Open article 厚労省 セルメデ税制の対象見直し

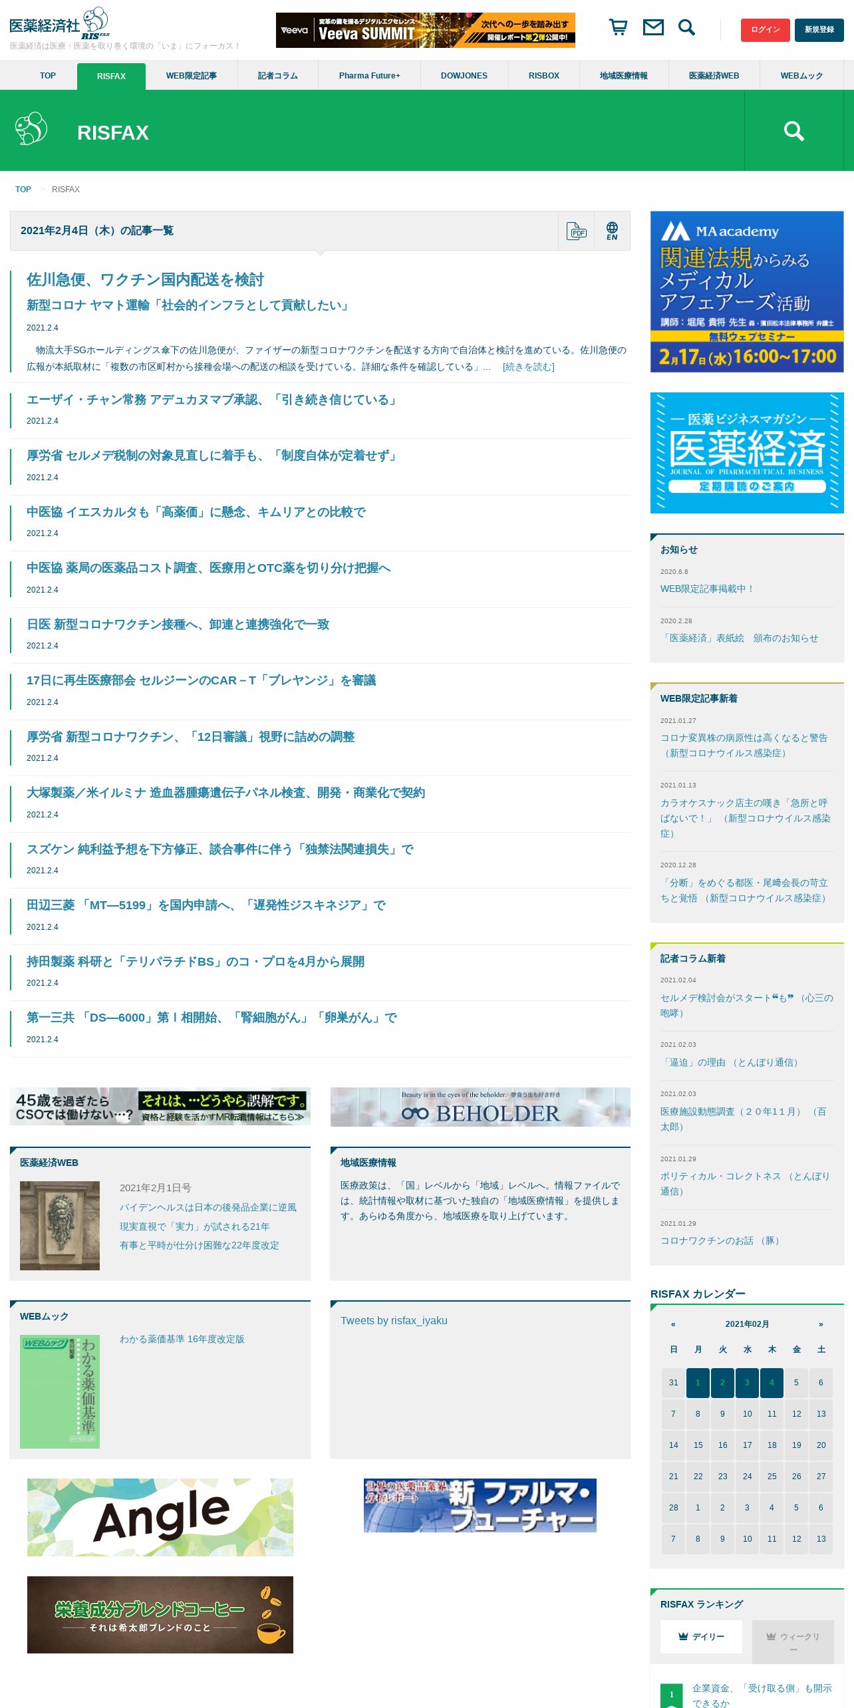point(213,456)
